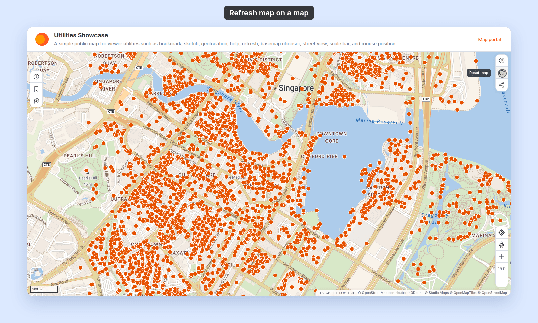The height and width of the screenshot is (323, 538).
Task: Click the Utilities Showcase title
Action: point(81,35)
